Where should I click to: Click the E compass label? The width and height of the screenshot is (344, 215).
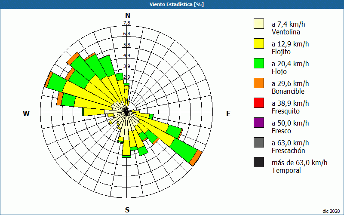[228, 114]
